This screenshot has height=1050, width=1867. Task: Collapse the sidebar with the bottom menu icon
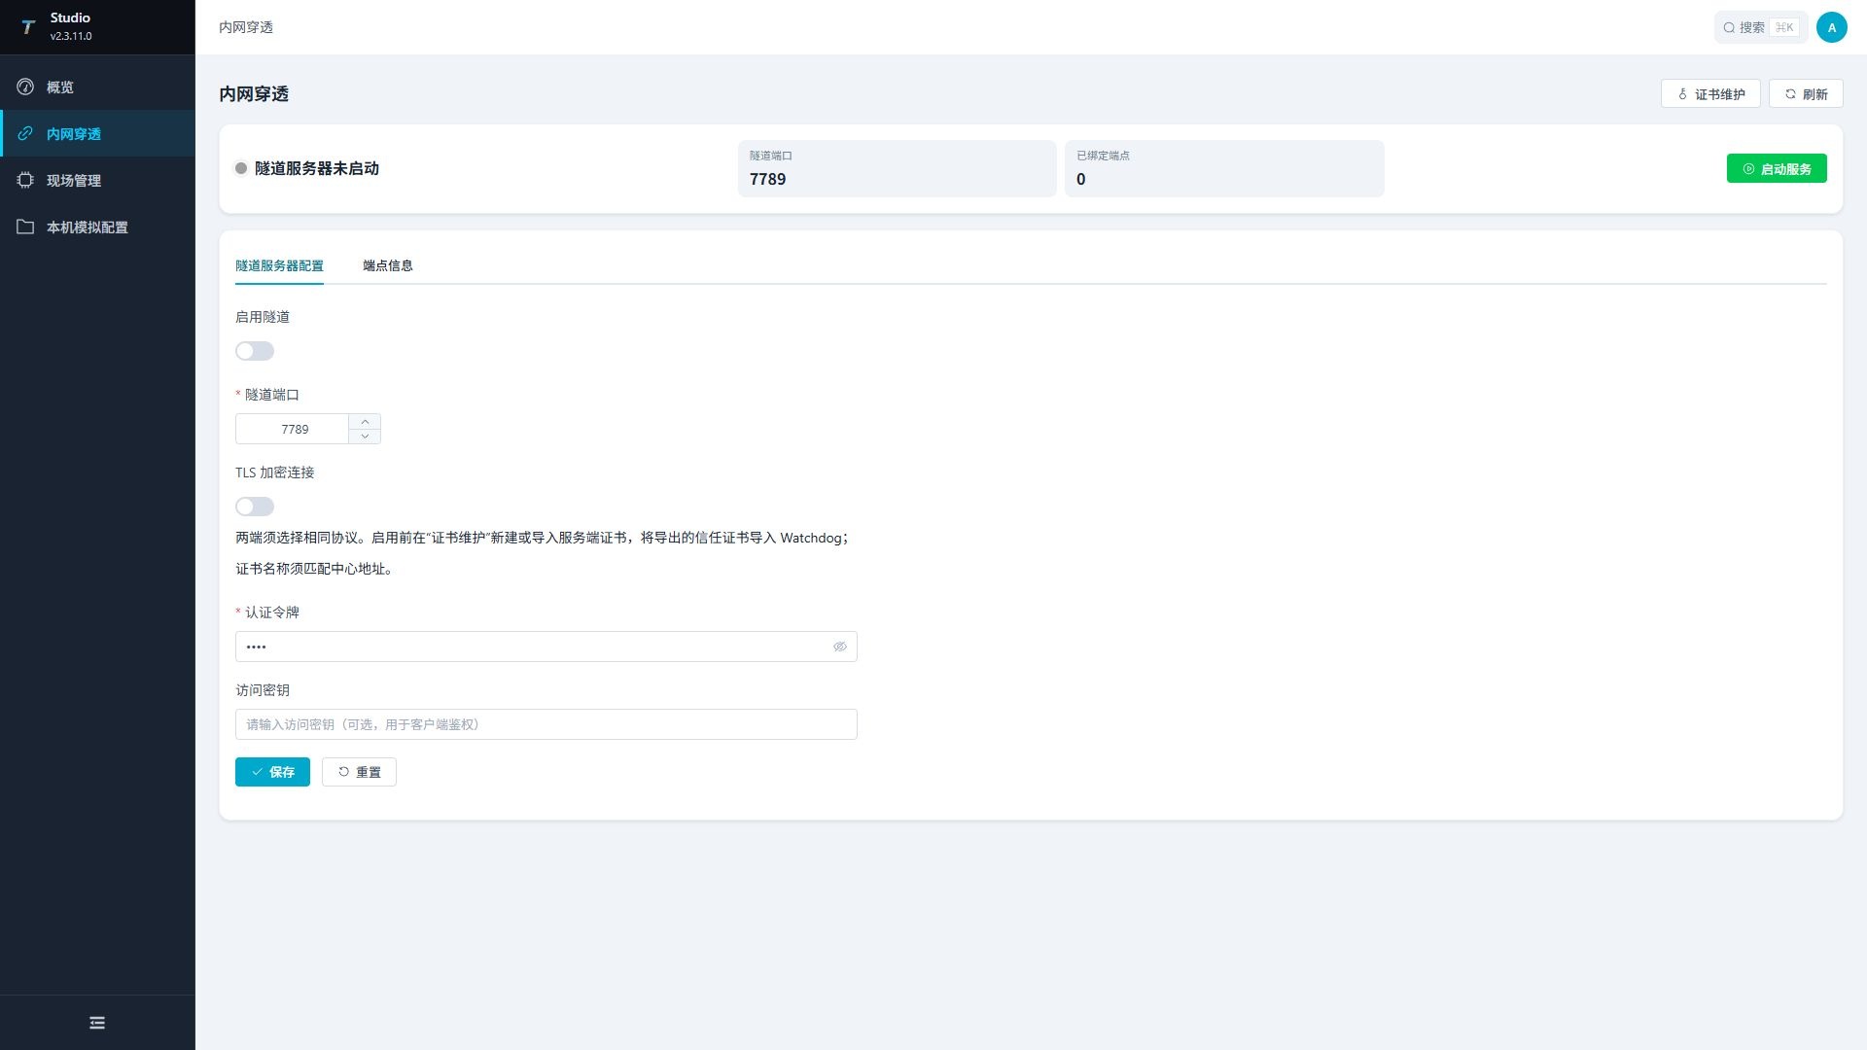pyautogui.click(x=97, y=1023)
